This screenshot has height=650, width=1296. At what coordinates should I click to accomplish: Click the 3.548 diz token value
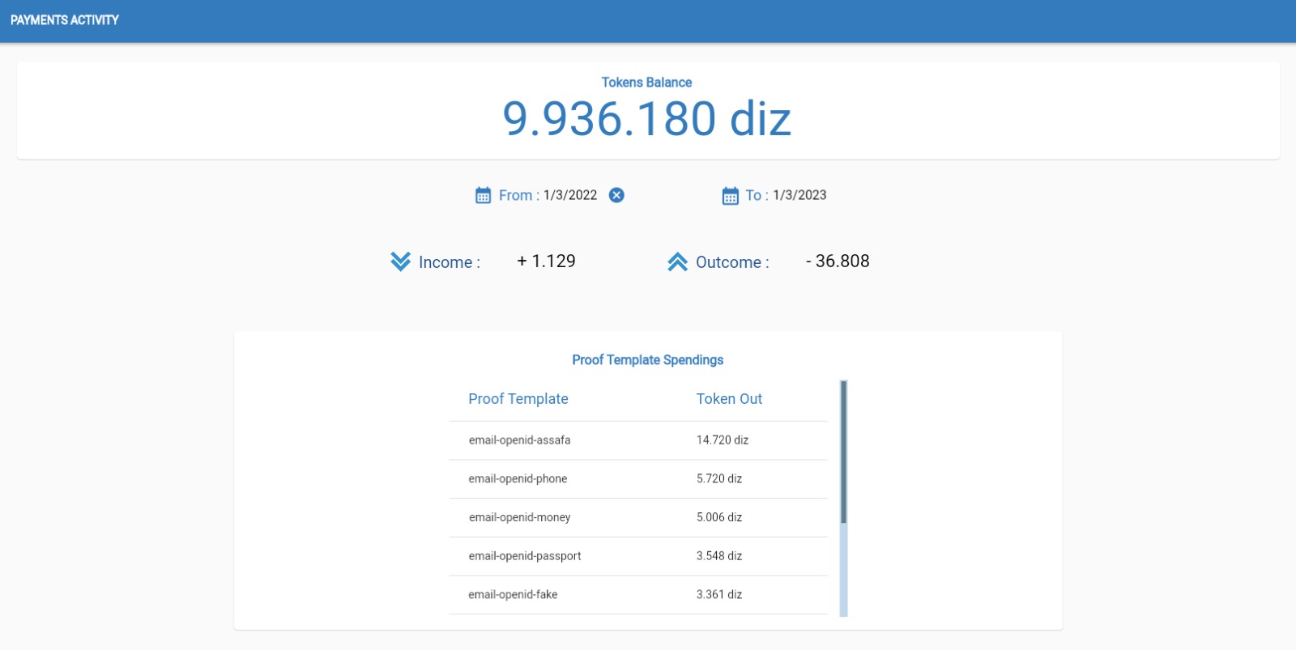tap(719, 556)
